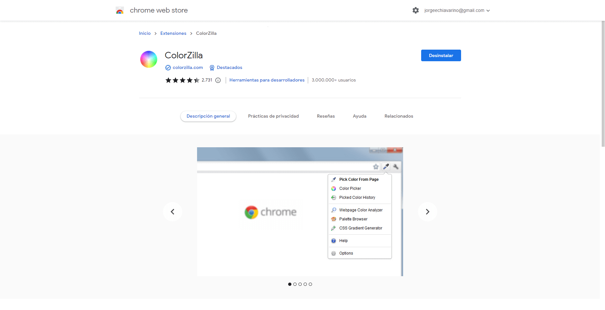
Task: Click the rating info circle icon
Action: click(218, 80)
